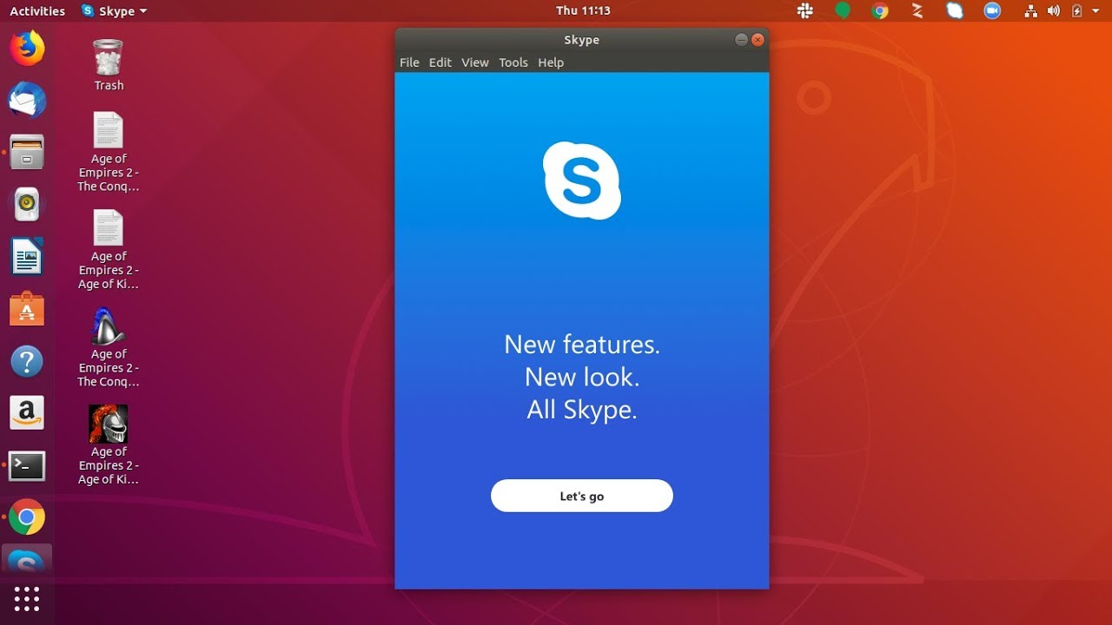Open the Activities overview
Image resolution: width=1112 pixels, height=625 pixels.
click(37, 11)
